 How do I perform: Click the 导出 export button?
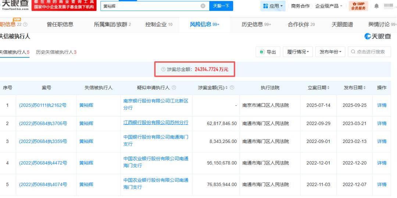(x=268, y=52)
